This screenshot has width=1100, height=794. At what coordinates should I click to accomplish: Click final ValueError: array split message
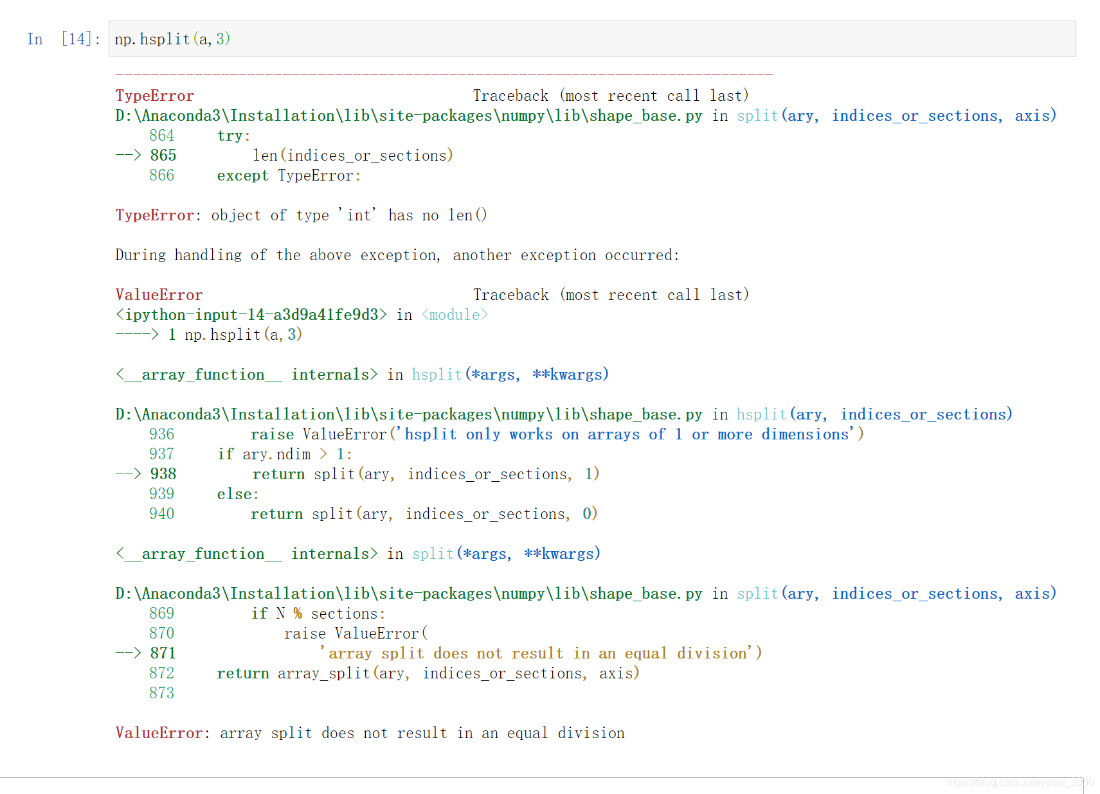coord(370,733)
